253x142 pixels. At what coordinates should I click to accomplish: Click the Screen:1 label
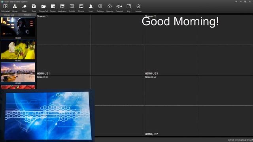42,16
